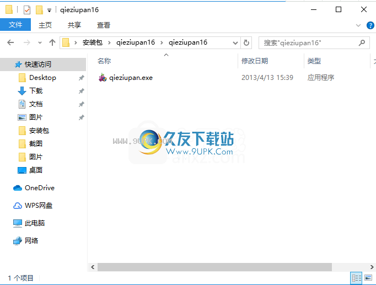Open 安装包 folder in navigation pane
Image resolution: width=376 pixels, height=285 pixels.
tap(39, 131)
